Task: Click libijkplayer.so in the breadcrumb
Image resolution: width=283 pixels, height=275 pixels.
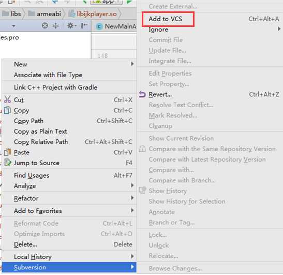Action: click(x=97, y=14)
